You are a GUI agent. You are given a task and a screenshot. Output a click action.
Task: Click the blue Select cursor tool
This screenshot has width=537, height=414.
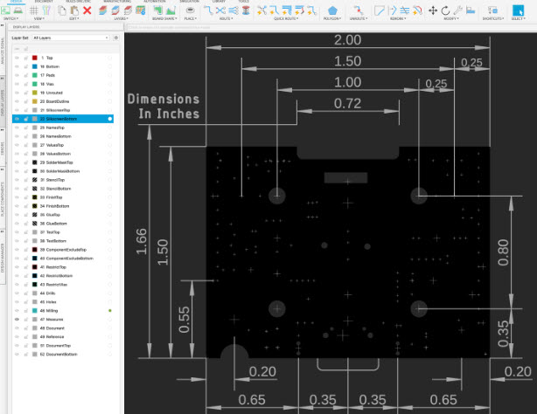(x=518, y=10)
